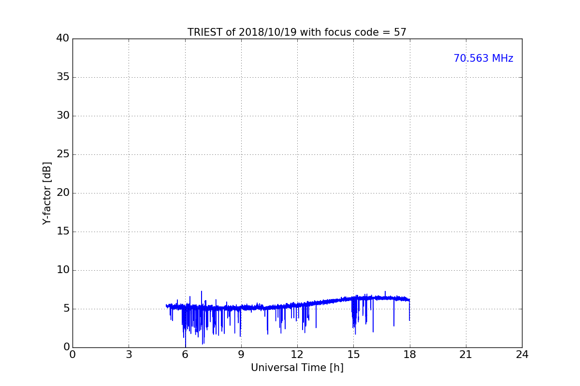Screen dimensions: 580x386
Task: Click y-axis tick label 40
Action: point(63,39)
